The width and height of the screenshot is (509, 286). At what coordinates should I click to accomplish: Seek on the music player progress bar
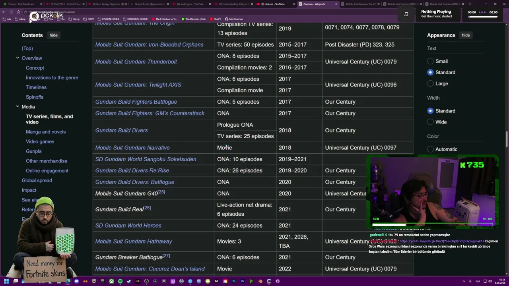tap(482, 16)
